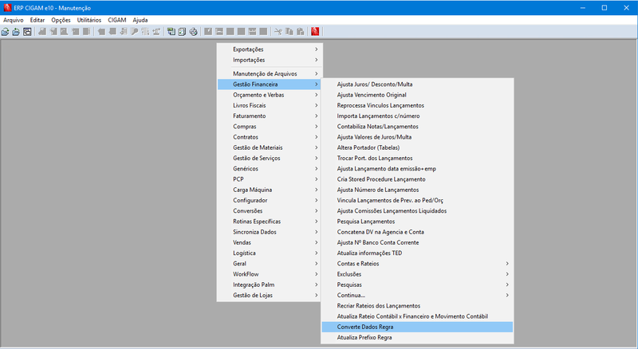Open the Utilitários menu

coord(89,20)
